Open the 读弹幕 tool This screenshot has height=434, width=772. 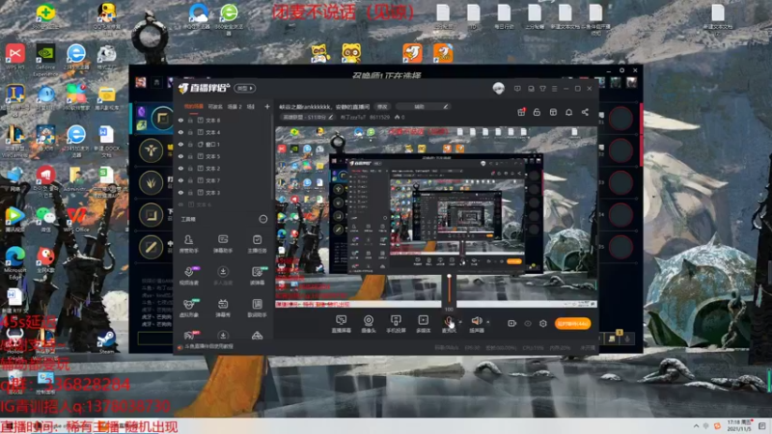click(257, 276)
